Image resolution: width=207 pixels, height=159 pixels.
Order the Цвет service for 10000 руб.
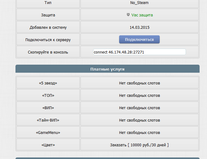(x=139, y=145)
